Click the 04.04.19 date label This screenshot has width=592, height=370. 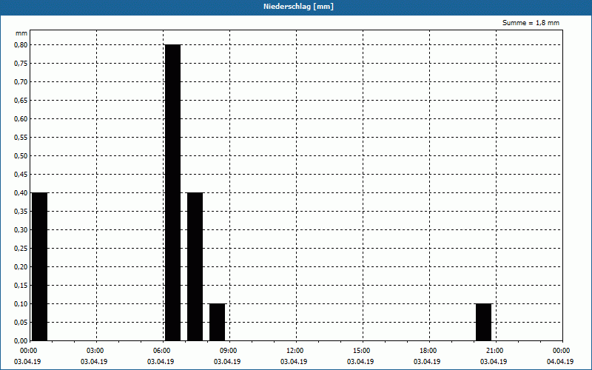[560, 362]
